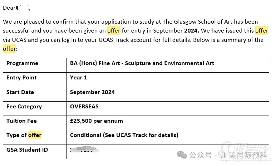Click the WeChat logo in the watermark
The image size is (276, 166).
pos(182,155)
